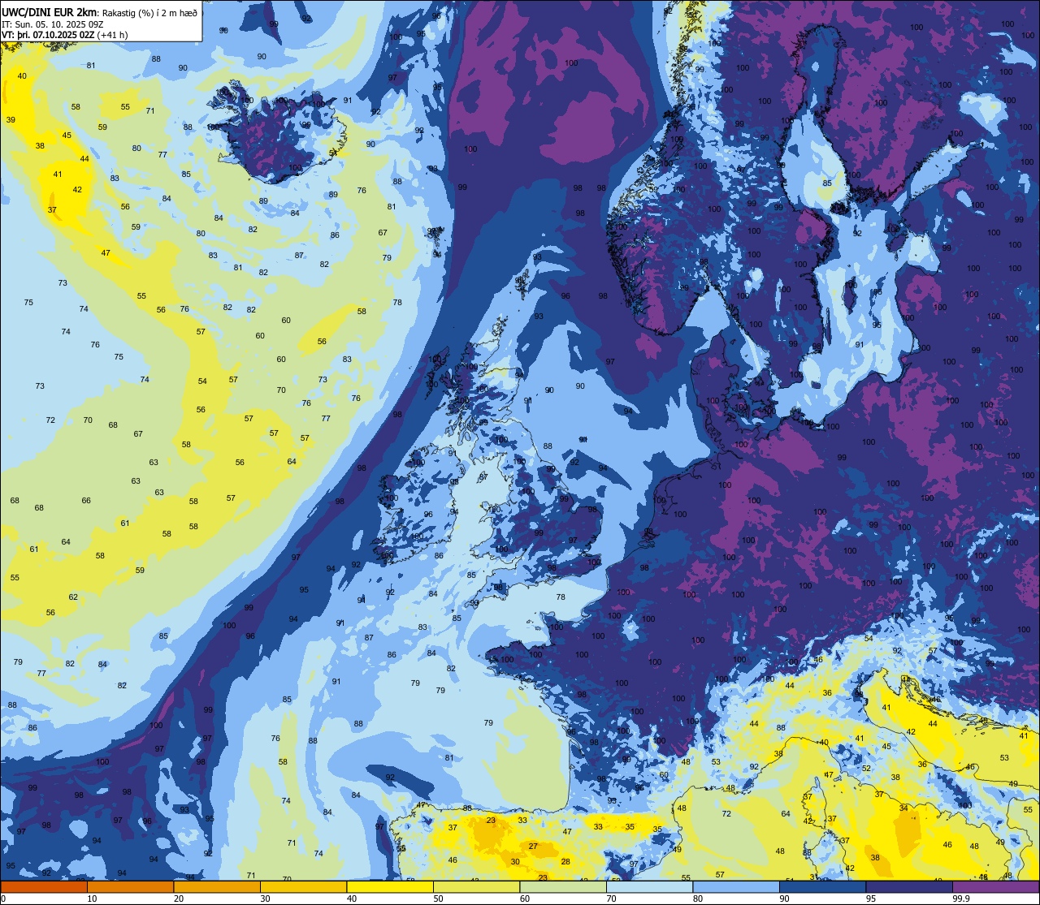Click the legend tick label "95"
The width and height of the screenshot is (1040, 905).
tap(871, 899)
